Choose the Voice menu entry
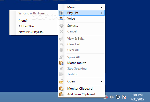The image size is (150, 102). pos(81,19)
